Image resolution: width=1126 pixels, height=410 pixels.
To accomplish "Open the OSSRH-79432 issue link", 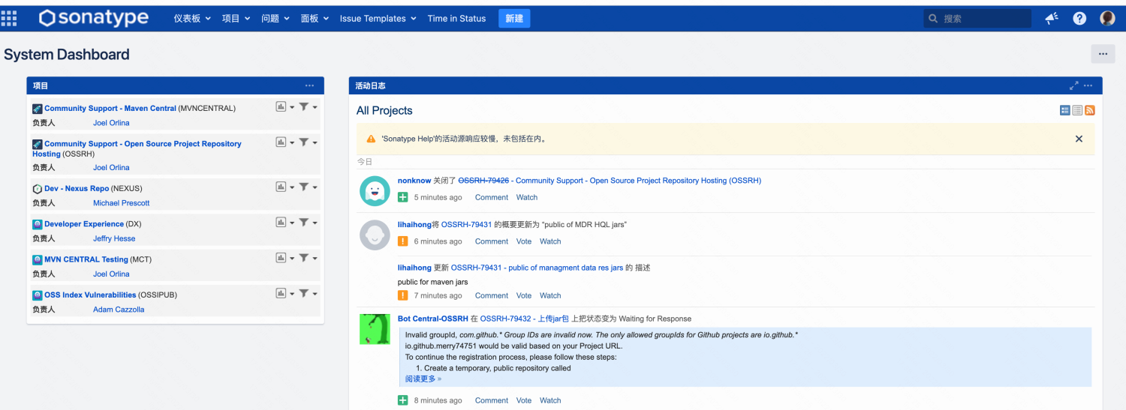I will click(507, 319).
